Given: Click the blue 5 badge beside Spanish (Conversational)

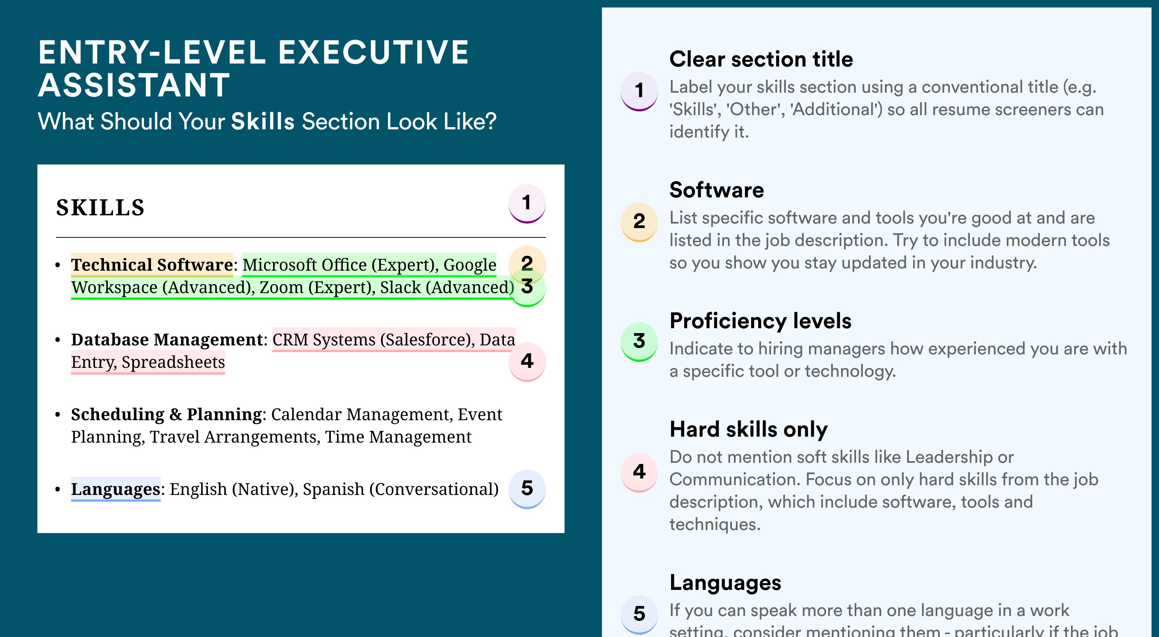Looking at the screenshot, I should (x=526, y=489).
